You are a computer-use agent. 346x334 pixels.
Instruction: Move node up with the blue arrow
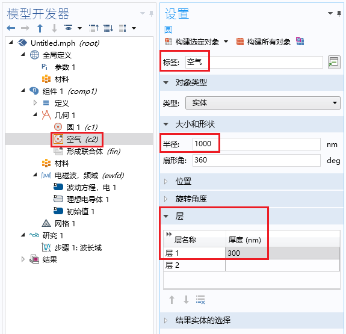pyautogui.click(x=40, y=28)
